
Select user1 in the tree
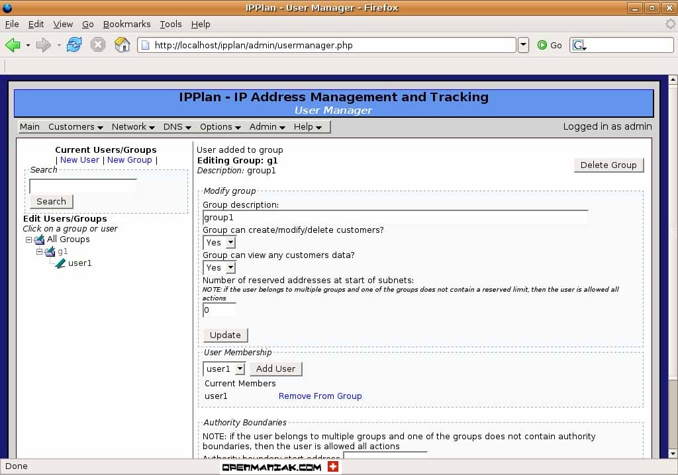click(x=80, y=263)
